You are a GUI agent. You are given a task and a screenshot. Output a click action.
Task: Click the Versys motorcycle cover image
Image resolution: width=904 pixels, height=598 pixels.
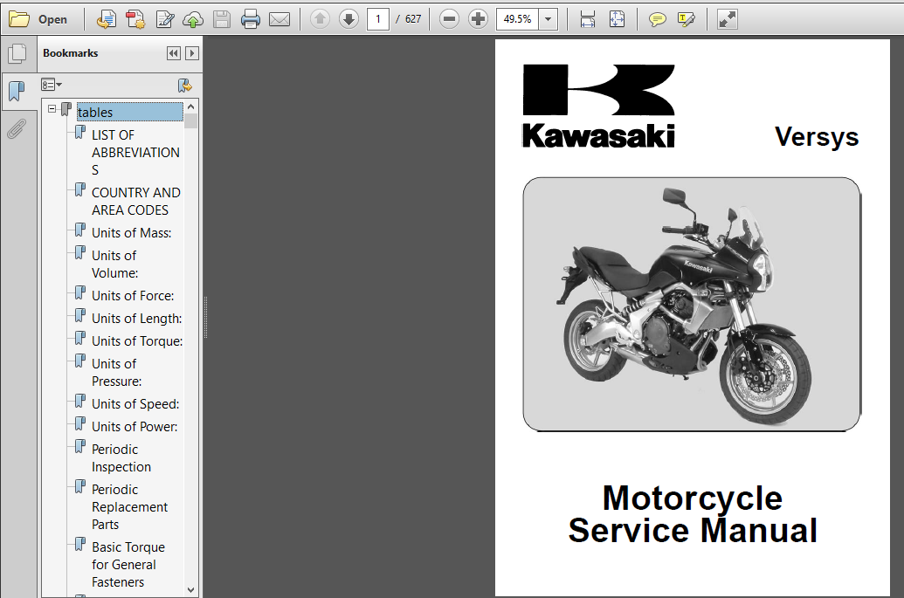(x=691, y=304)
